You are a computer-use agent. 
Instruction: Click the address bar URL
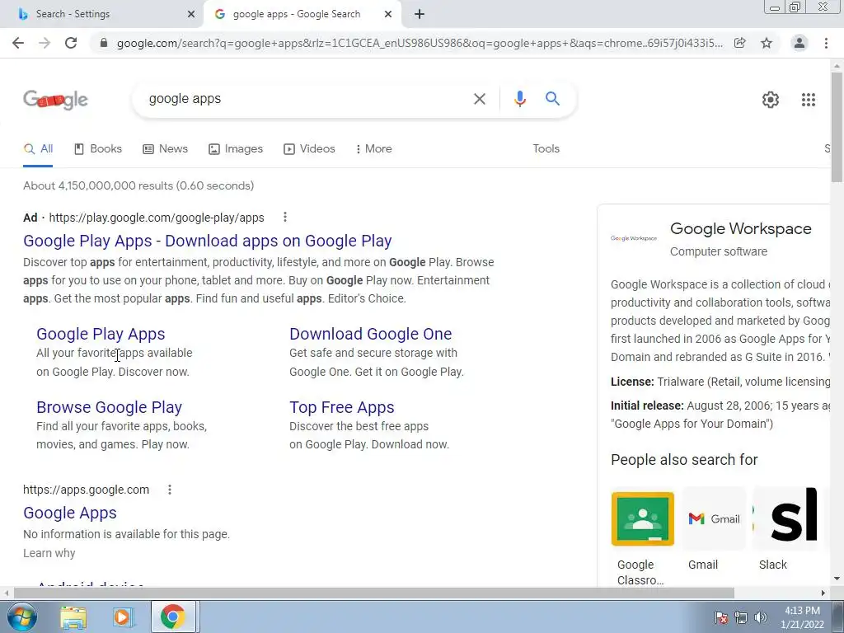(420, 43)
